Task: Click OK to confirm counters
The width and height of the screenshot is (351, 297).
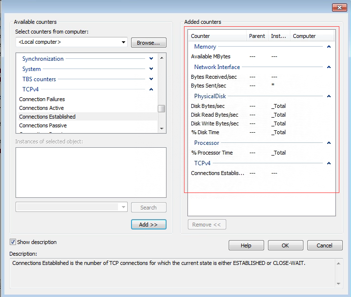Action: (285, 245)
